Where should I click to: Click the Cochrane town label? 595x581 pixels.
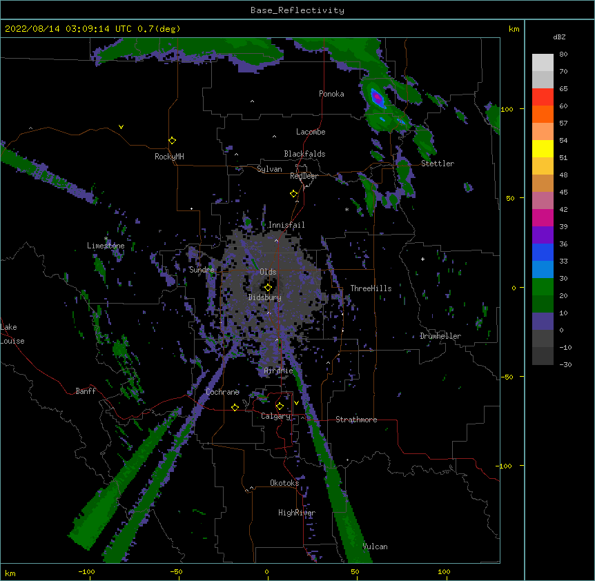click(x=222, y=392)
